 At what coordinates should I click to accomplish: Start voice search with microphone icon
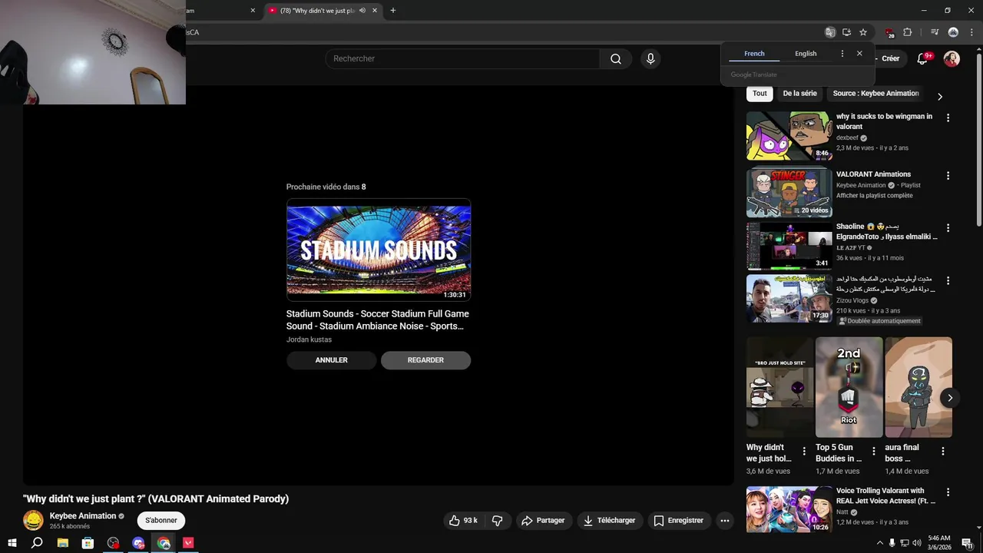point(650,59)
